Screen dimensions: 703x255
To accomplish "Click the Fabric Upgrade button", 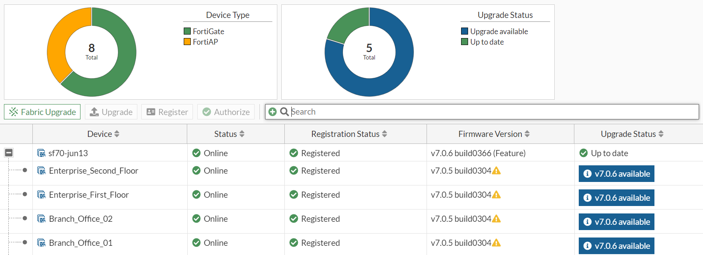I will [x=42, y=112].
